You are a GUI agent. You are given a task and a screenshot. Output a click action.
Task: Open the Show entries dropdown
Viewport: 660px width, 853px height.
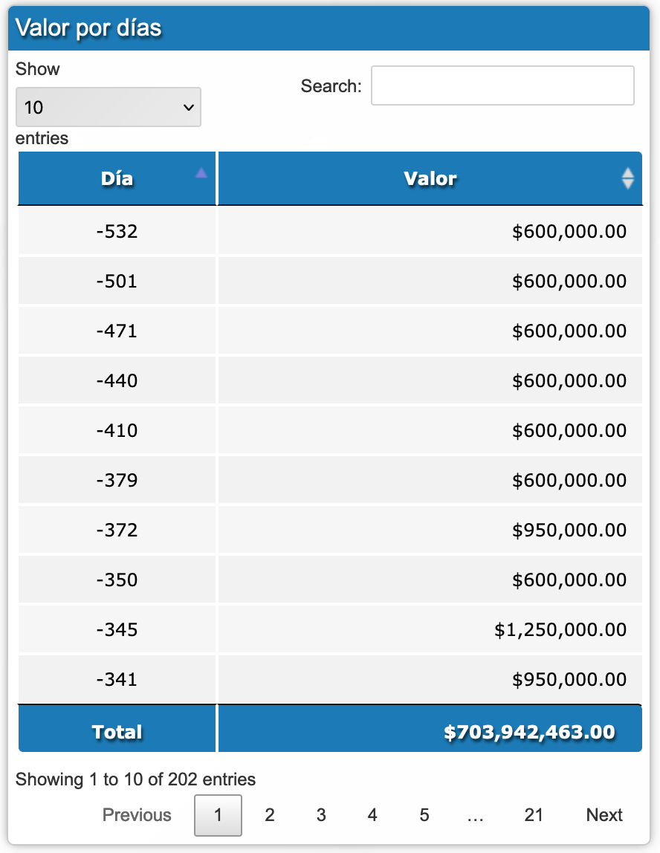[109, 107]
